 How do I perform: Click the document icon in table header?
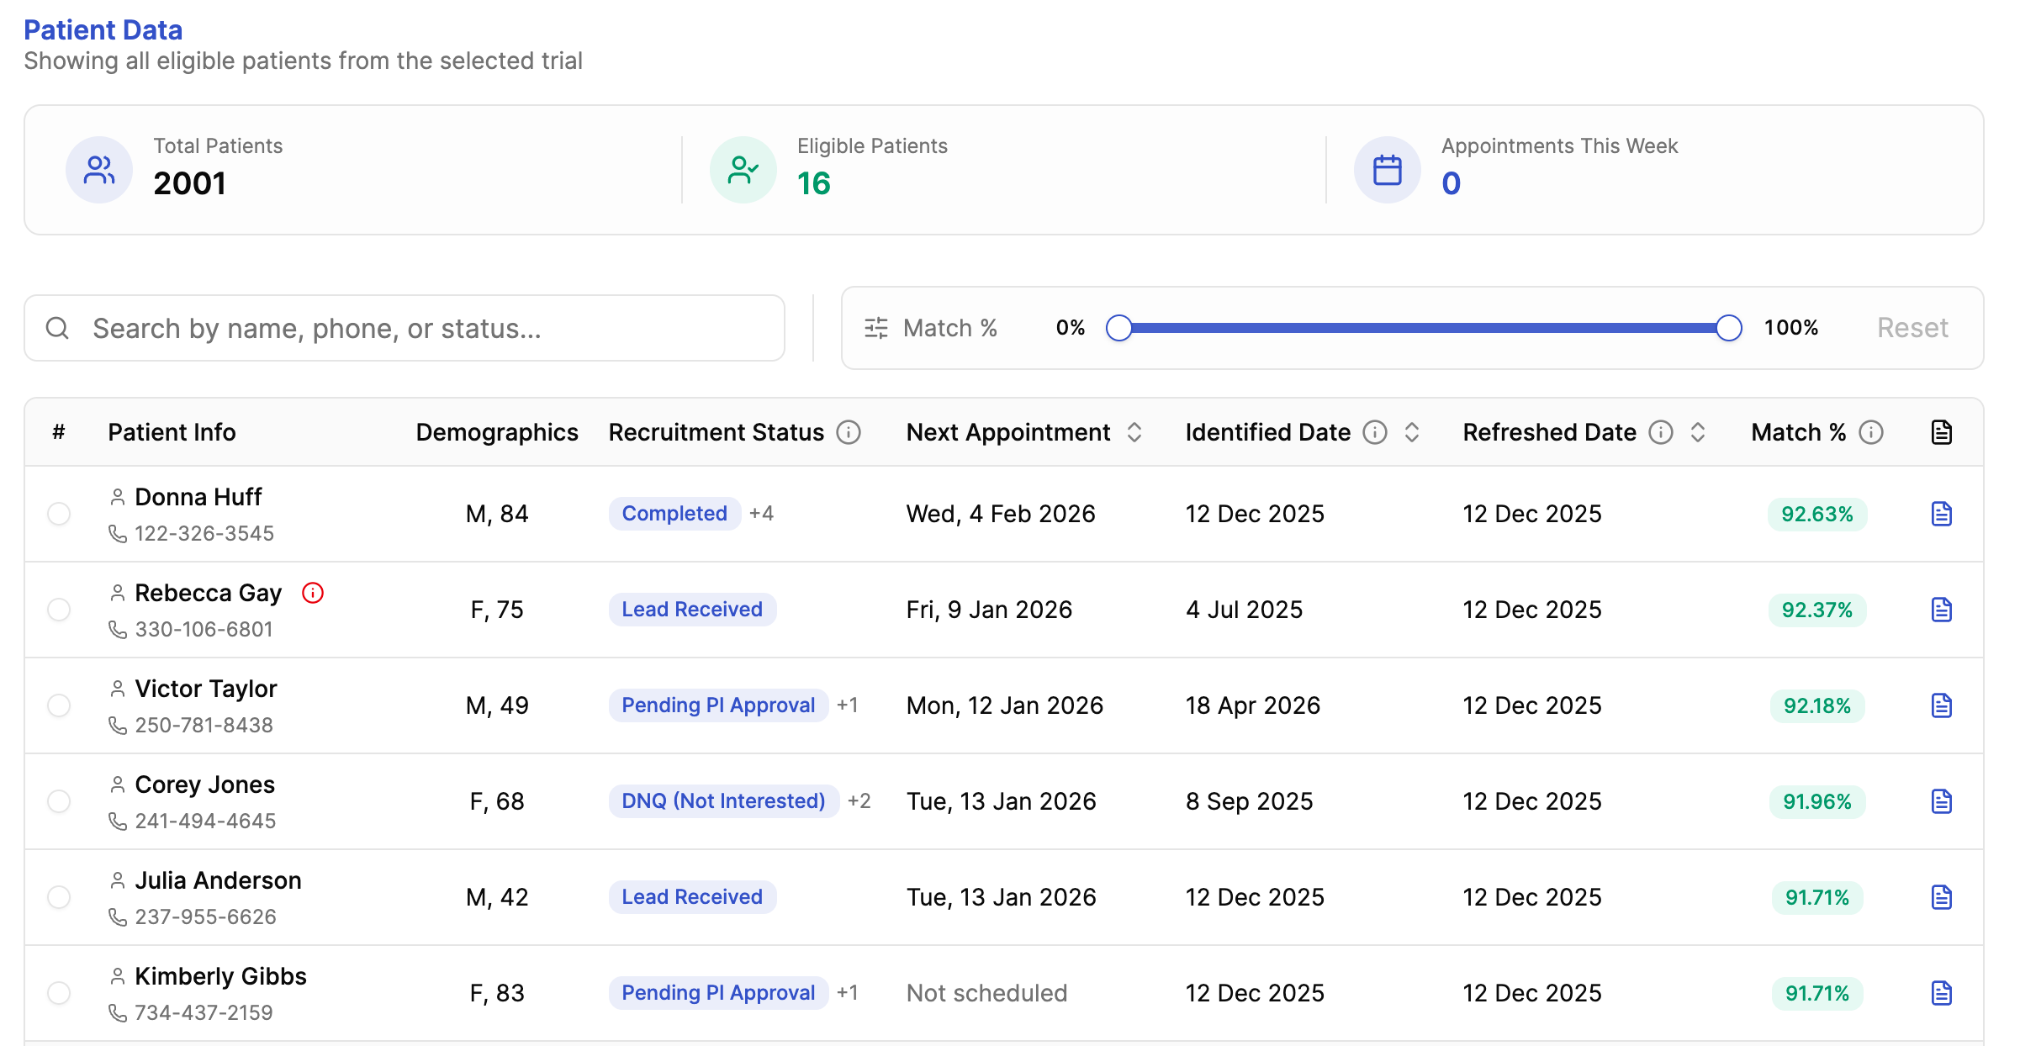[x=1941, y=432]
